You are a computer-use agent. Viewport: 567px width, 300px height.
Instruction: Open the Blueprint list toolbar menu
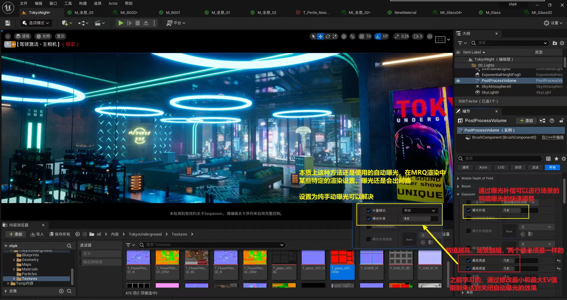coord(83,23)
